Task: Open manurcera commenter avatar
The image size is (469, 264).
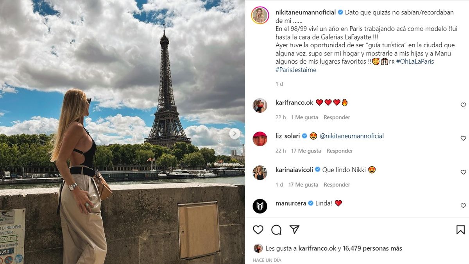Action: 260,206
